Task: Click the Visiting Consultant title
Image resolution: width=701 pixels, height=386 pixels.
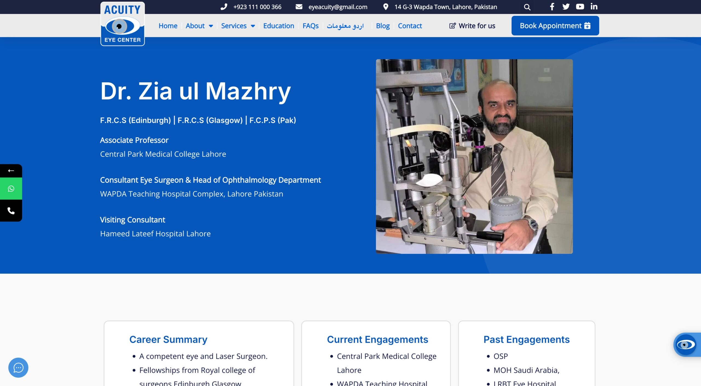Action: point(133,220)
